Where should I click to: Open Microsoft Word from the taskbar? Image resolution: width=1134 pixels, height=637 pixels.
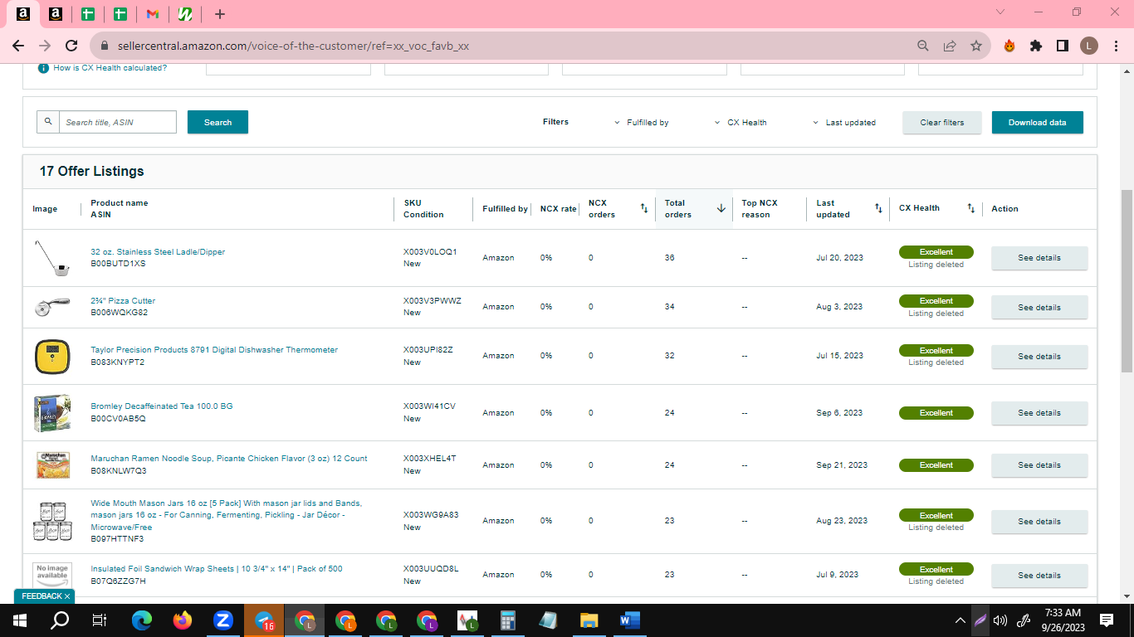tap(628, 620)
